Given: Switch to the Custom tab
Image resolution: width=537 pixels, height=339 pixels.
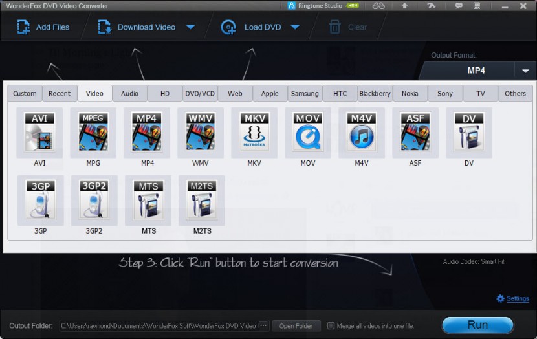Looking at the screenshot, I should click(x=25, y=93).
